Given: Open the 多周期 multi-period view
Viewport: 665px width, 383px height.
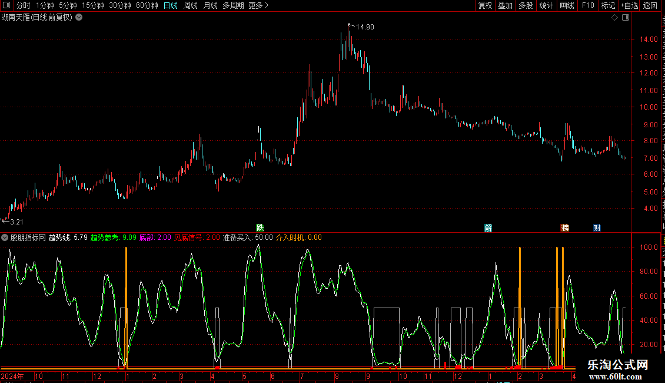Looking at the screenshot, I should tap(233, 5).
